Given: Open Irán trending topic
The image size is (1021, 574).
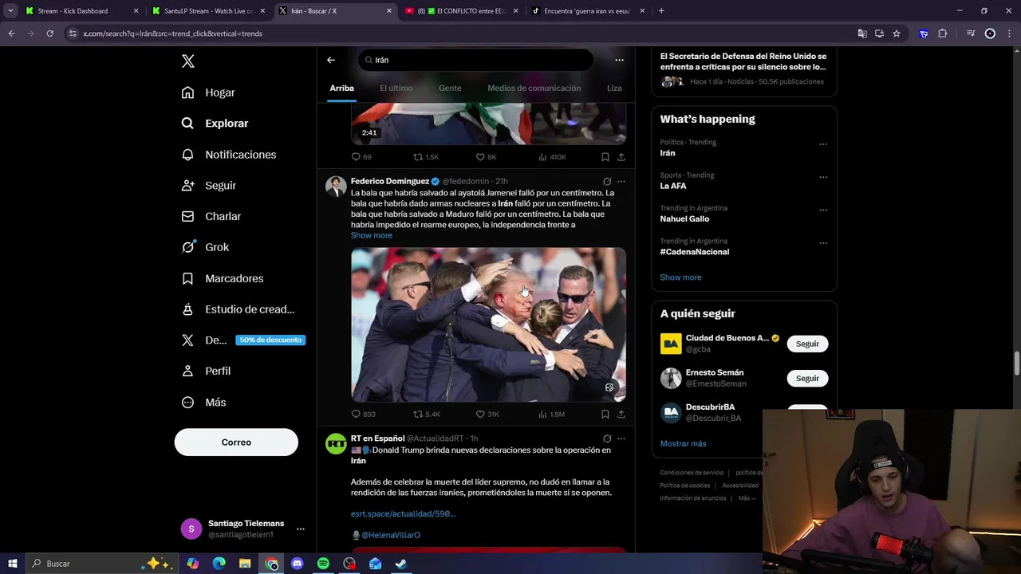Looking at the screenshot, I should [x=668, y=153].
